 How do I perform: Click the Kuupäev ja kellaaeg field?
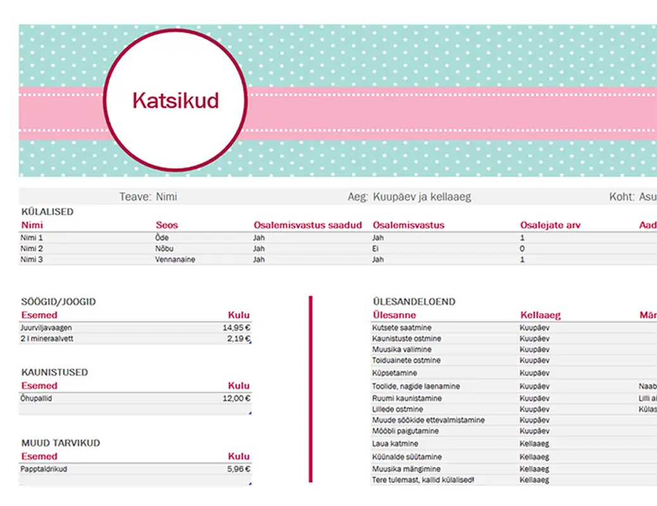click(x=422, y=197)
